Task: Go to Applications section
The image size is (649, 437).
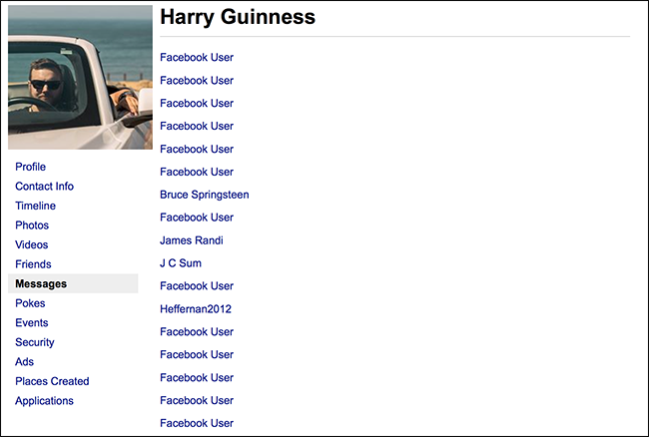Action: click(x=44, y=401)
